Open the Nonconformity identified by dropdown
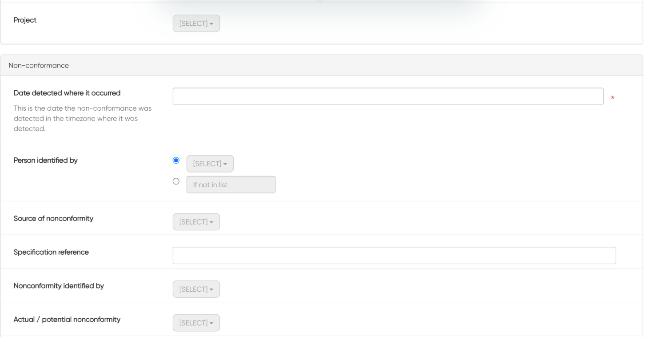The height and width of the screenshot is (337, 645). pyautogui.click(x=196, y=289)
